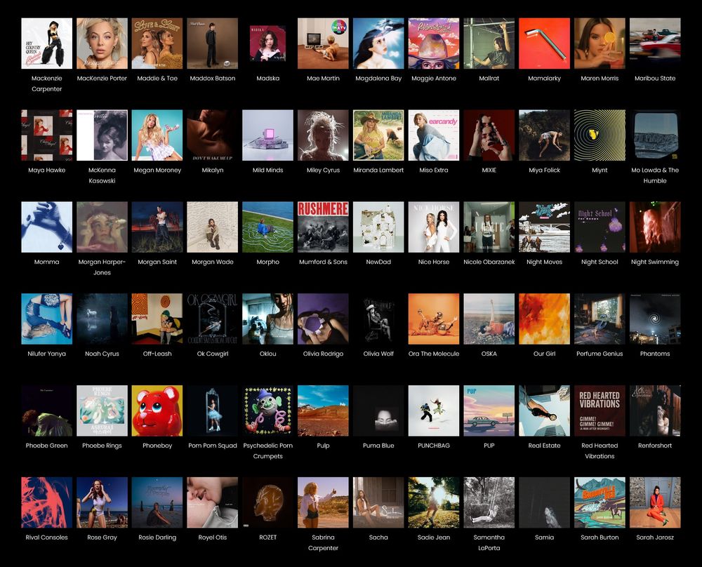Select the 'Miley Cyrus' artist link

click(x=323, y=170)
